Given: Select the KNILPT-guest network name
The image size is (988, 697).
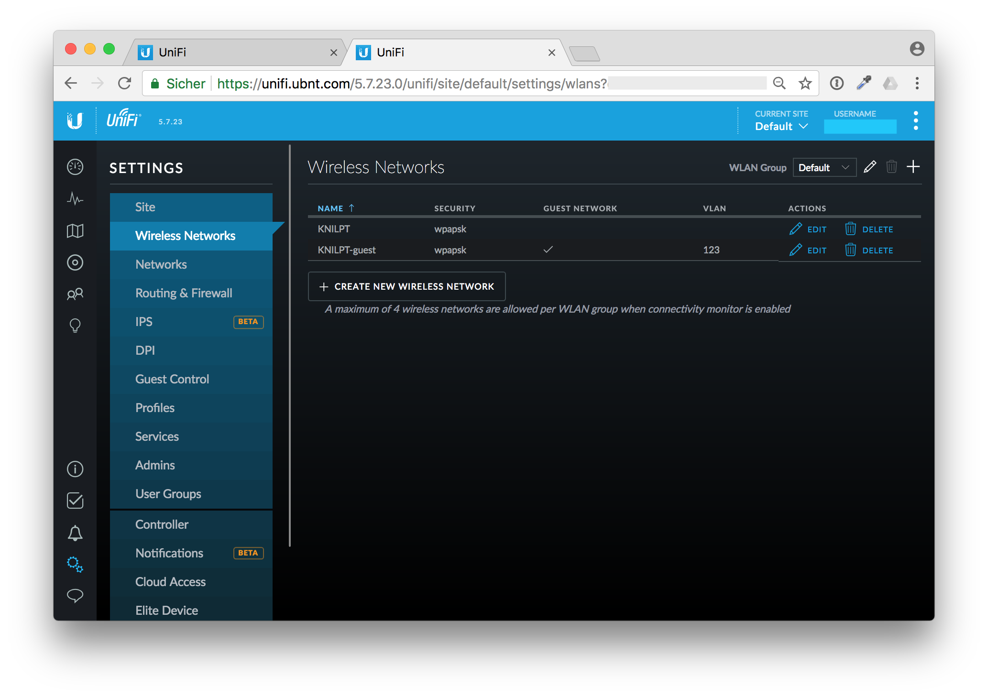Looking at the screenshot, I should 347,250.
